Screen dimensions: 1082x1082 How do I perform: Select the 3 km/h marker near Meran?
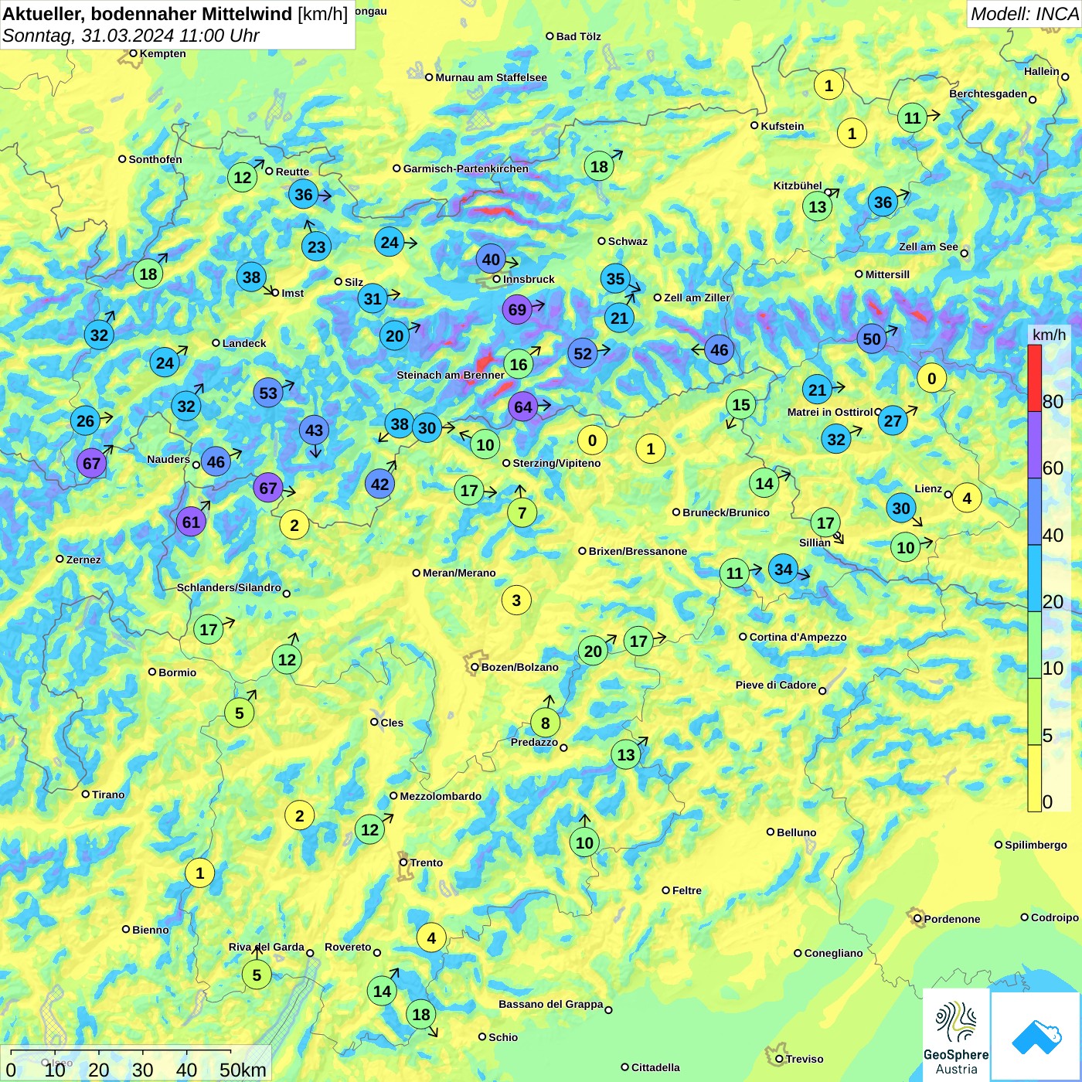click(516, 600)
